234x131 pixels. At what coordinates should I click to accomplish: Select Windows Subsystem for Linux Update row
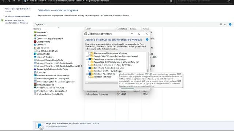pyautogui.click(x=53, y=79)
